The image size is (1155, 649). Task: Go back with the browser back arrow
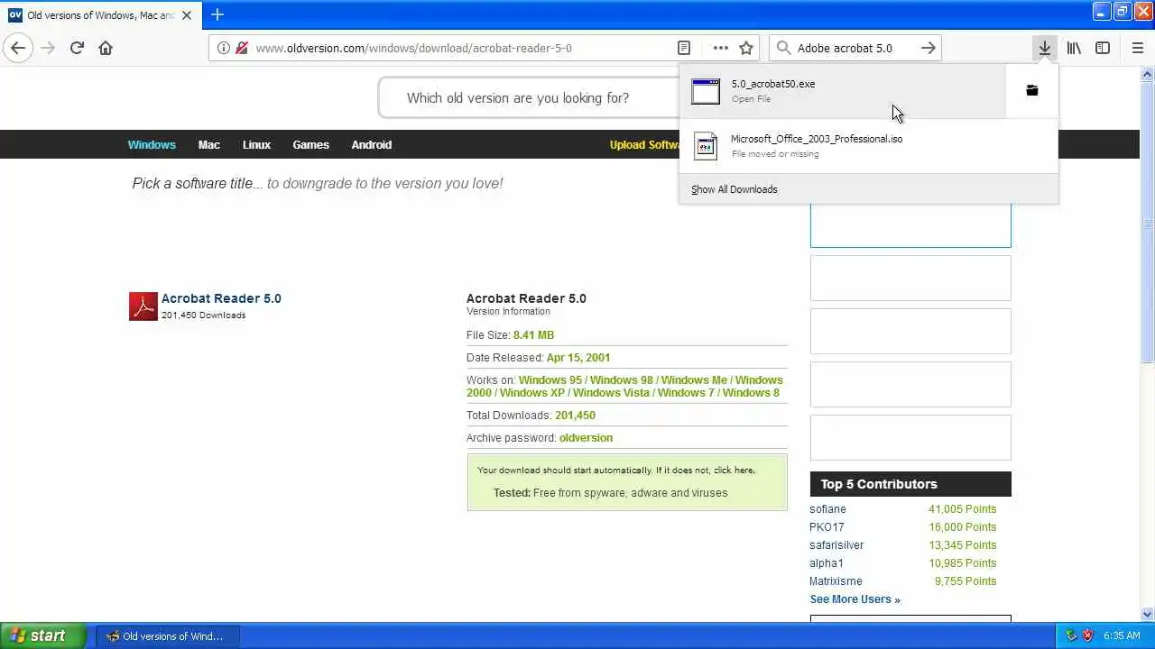tap(18, 48)
